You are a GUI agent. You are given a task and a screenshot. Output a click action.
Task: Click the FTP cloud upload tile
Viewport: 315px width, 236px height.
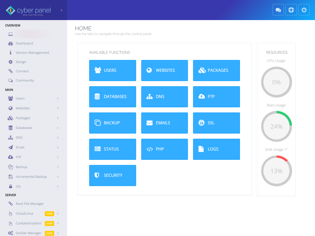pyautogui.click(x=217, y=97)
